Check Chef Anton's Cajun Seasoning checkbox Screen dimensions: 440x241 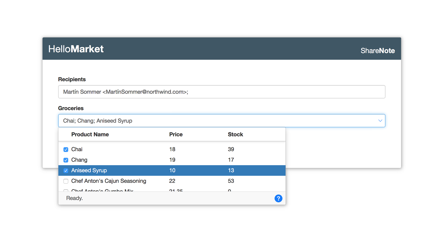pos(66,181)
